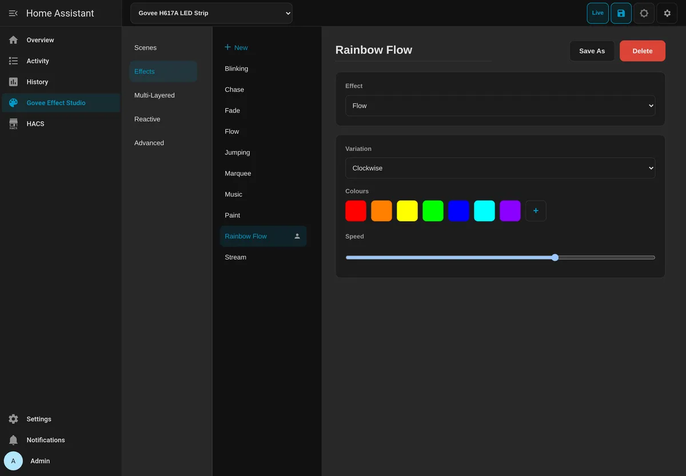Screen dimensions: 686x476
Task: Click the red Delete button
Action: [x=643, y=51]
